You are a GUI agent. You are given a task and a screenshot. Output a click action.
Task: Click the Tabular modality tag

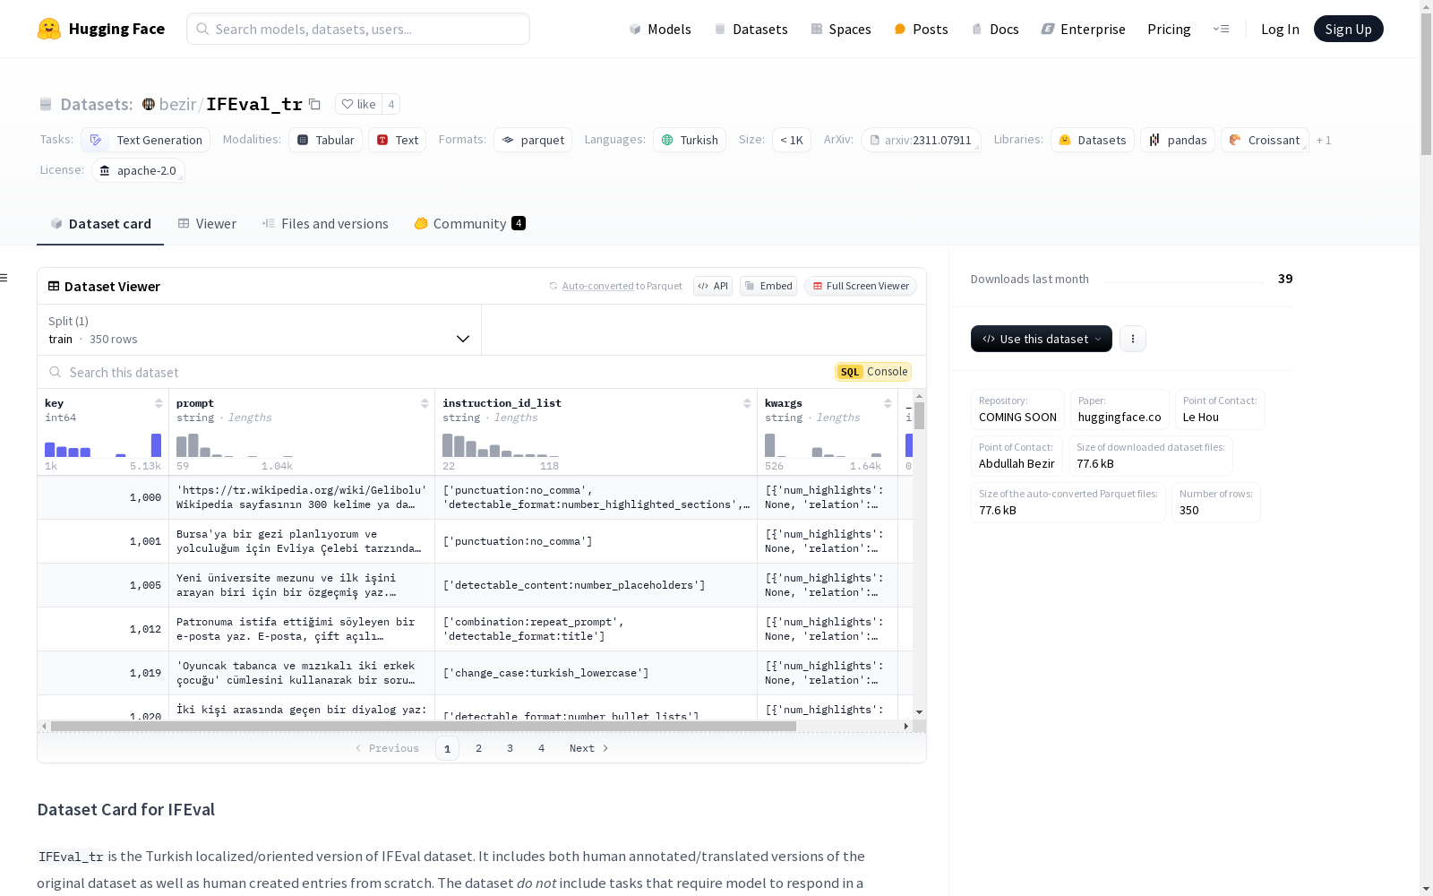(326, 140)
